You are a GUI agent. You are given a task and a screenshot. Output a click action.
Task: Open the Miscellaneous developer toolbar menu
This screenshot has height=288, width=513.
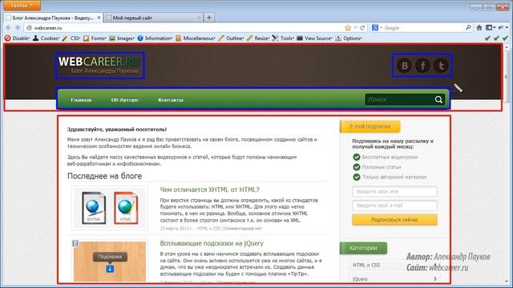click(196, 38)
